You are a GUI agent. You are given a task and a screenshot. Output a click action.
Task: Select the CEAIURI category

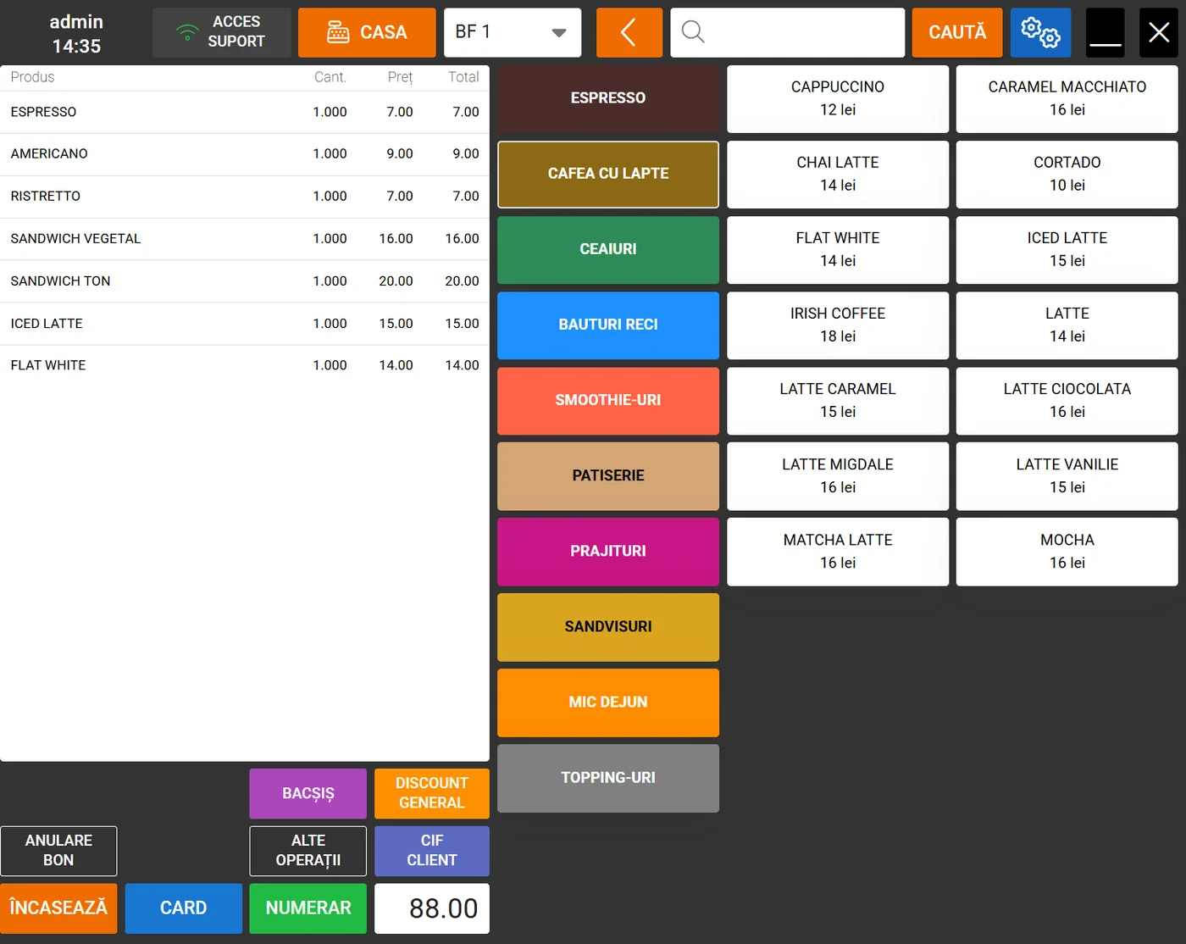[607, 249]
